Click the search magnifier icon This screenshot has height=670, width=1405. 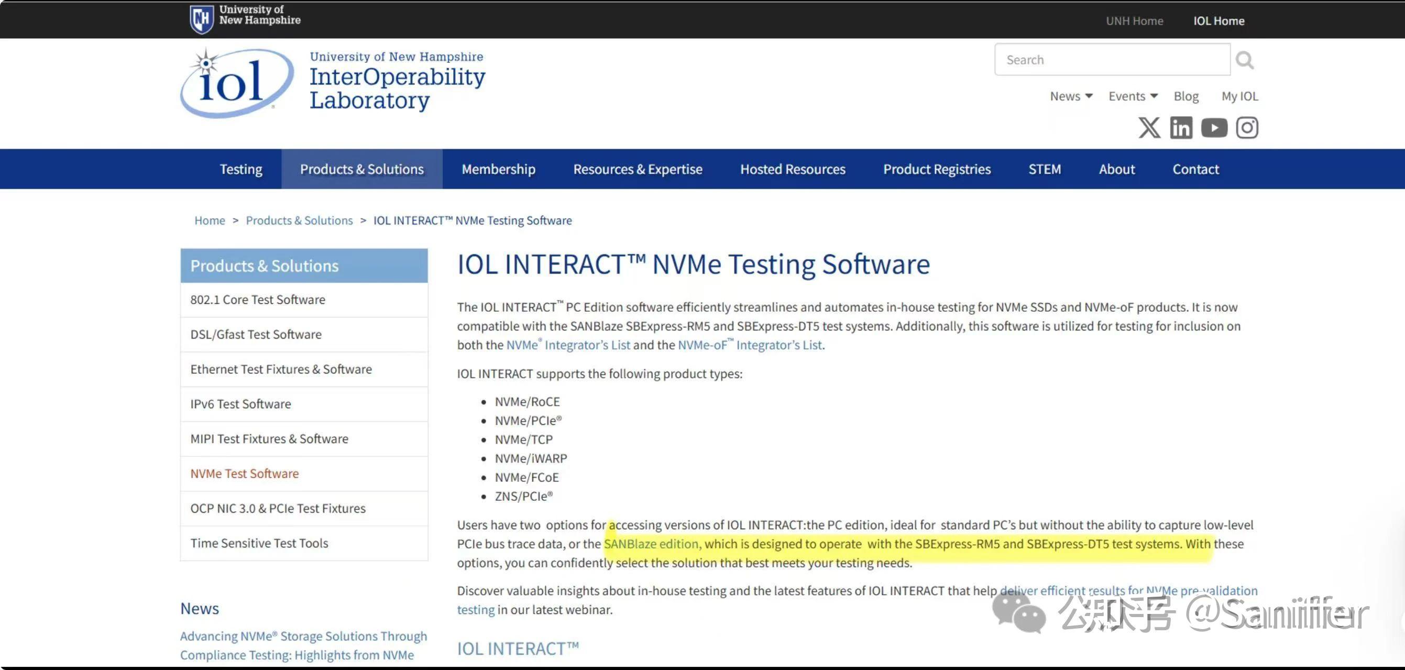[x=1245, y=60]
